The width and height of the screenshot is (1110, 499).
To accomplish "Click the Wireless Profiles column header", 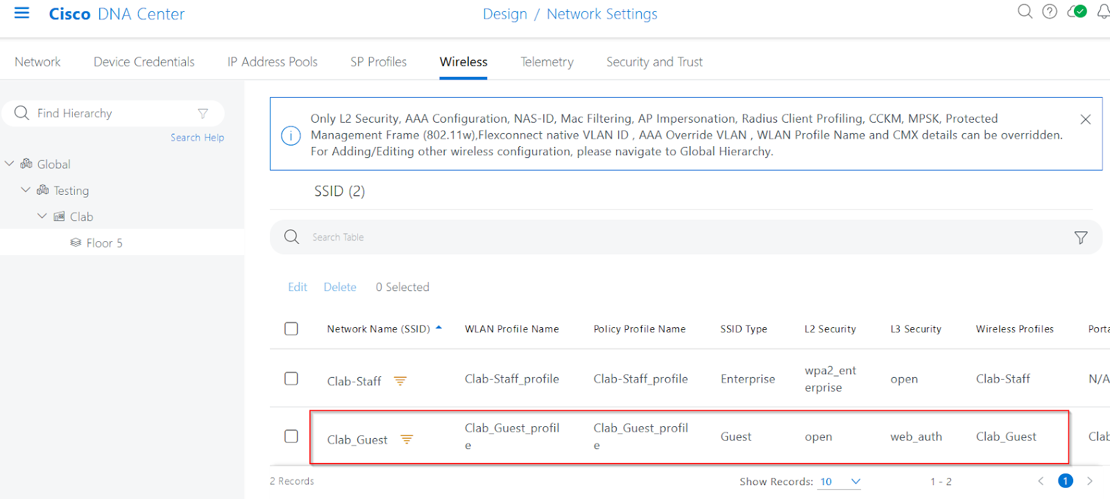I will tap(1015, 329).
